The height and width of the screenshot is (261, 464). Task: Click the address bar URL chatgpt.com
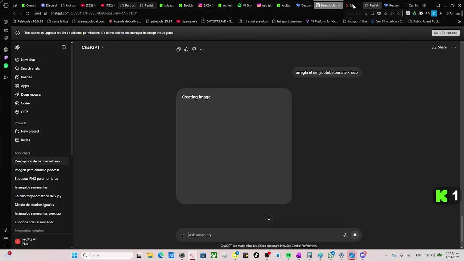pyautogui.click(x=94, y=13)
